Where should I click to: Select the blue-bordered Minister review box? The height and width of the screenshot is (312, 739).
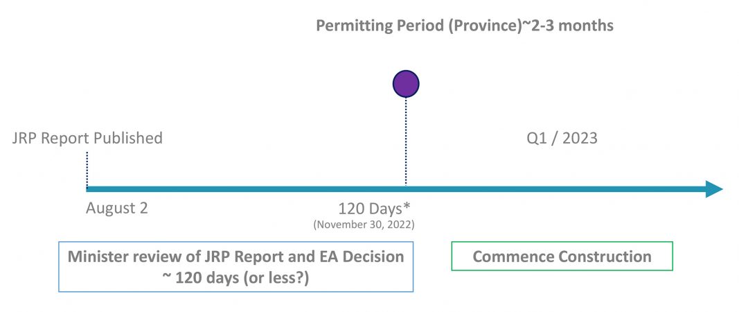pyautogui.click(x=236, y=267)
